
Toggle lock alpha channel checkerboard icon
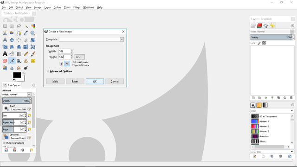264,43
